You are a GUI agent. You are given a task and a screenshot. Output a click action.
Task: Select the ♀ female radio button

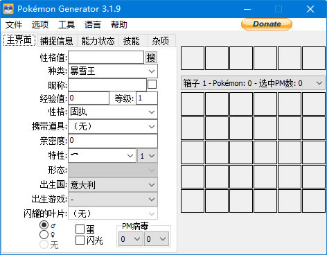click(x=44, y=235)
